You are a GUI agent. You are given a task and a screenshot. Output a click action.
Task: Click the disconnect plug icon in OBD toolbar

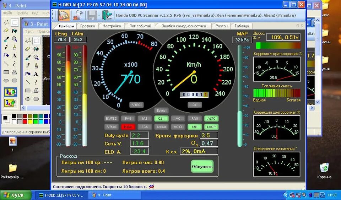64,15
